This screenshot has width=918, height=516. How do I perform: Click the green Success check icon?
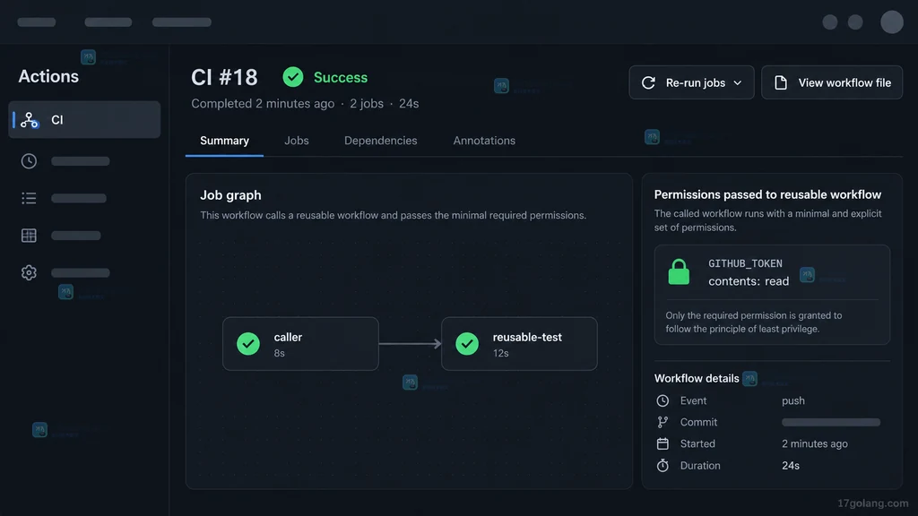[x=293, y=77]
